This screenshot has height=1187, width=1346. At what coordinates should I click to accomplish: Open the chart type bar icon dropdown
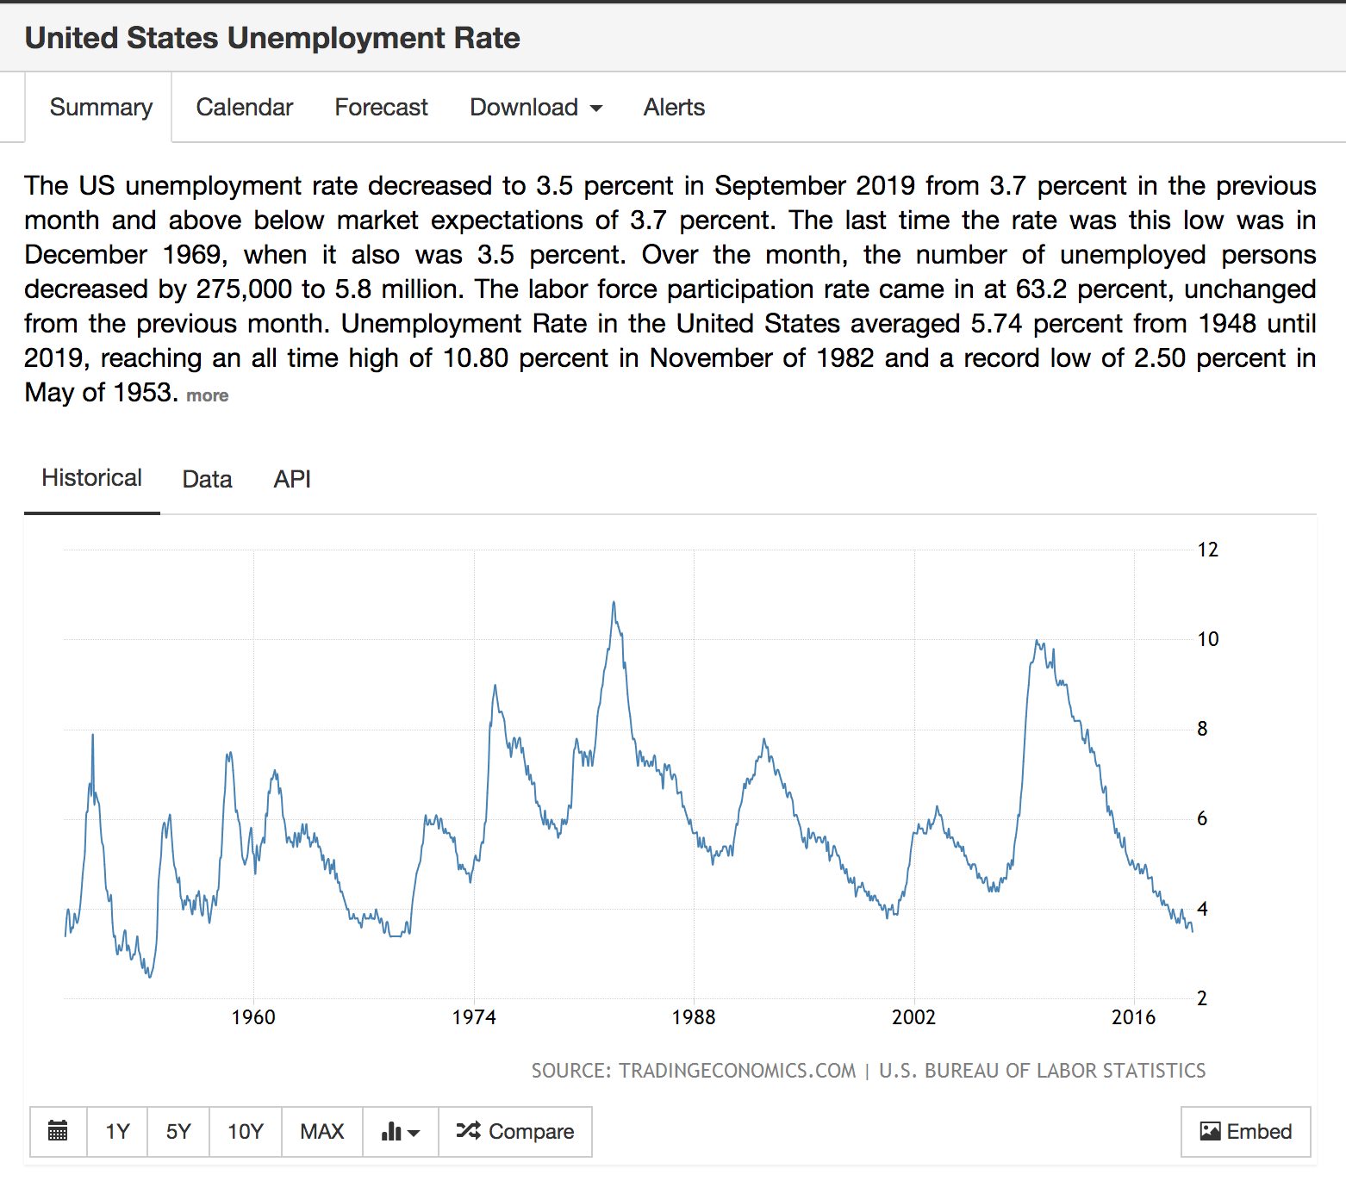(400, 1131)
